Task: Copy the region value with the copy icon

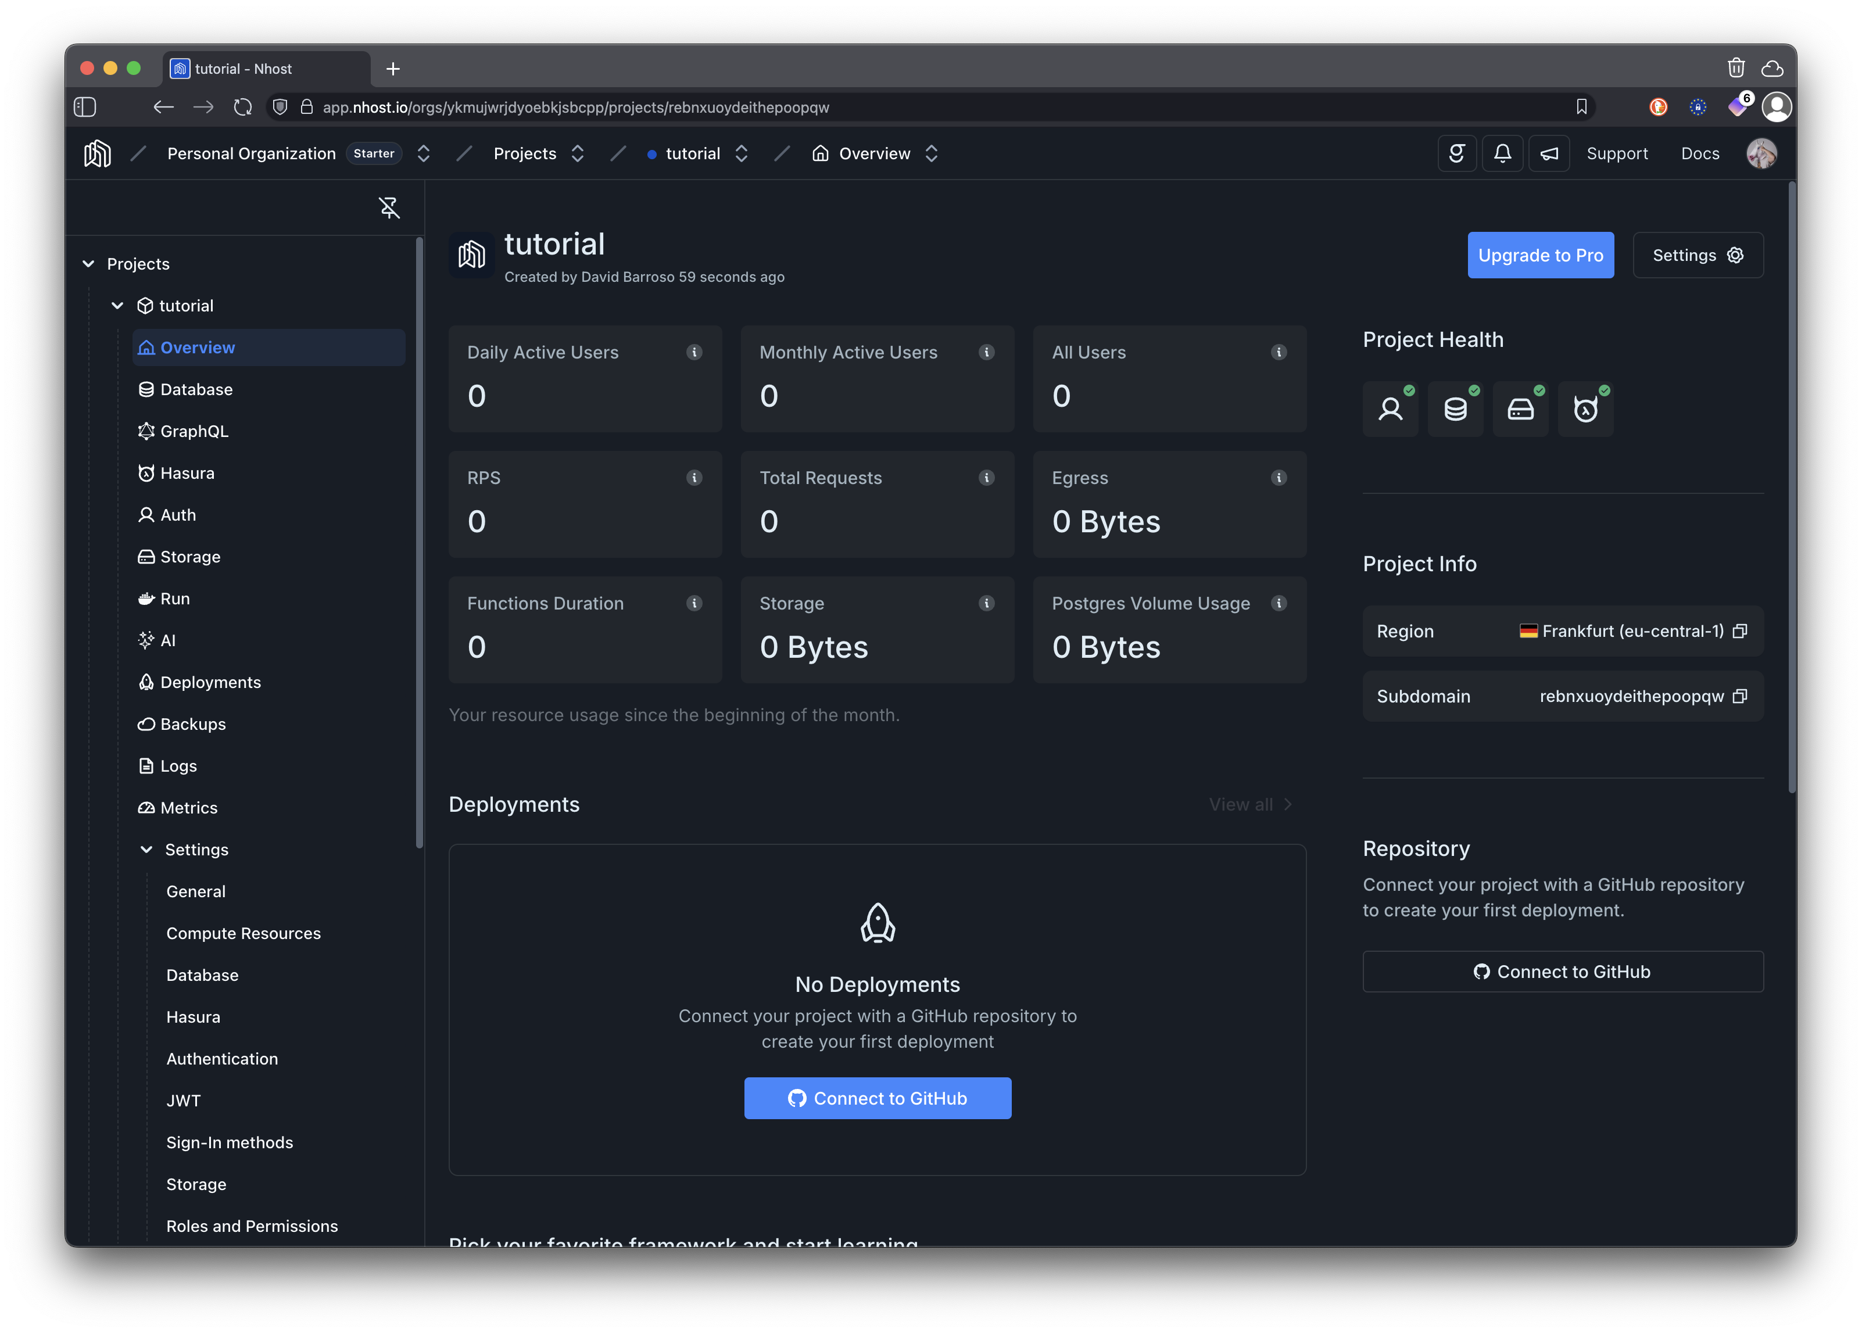Action: pos(1740,631)
